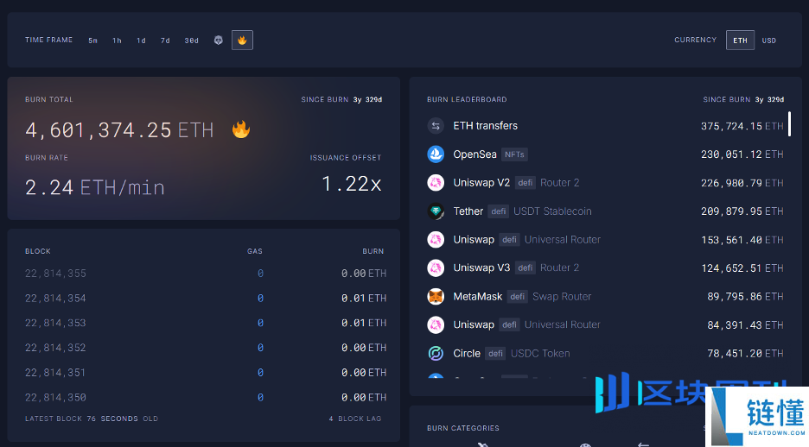Click the Circle USDC logo icon
The image size is (809, 447).
436,354
